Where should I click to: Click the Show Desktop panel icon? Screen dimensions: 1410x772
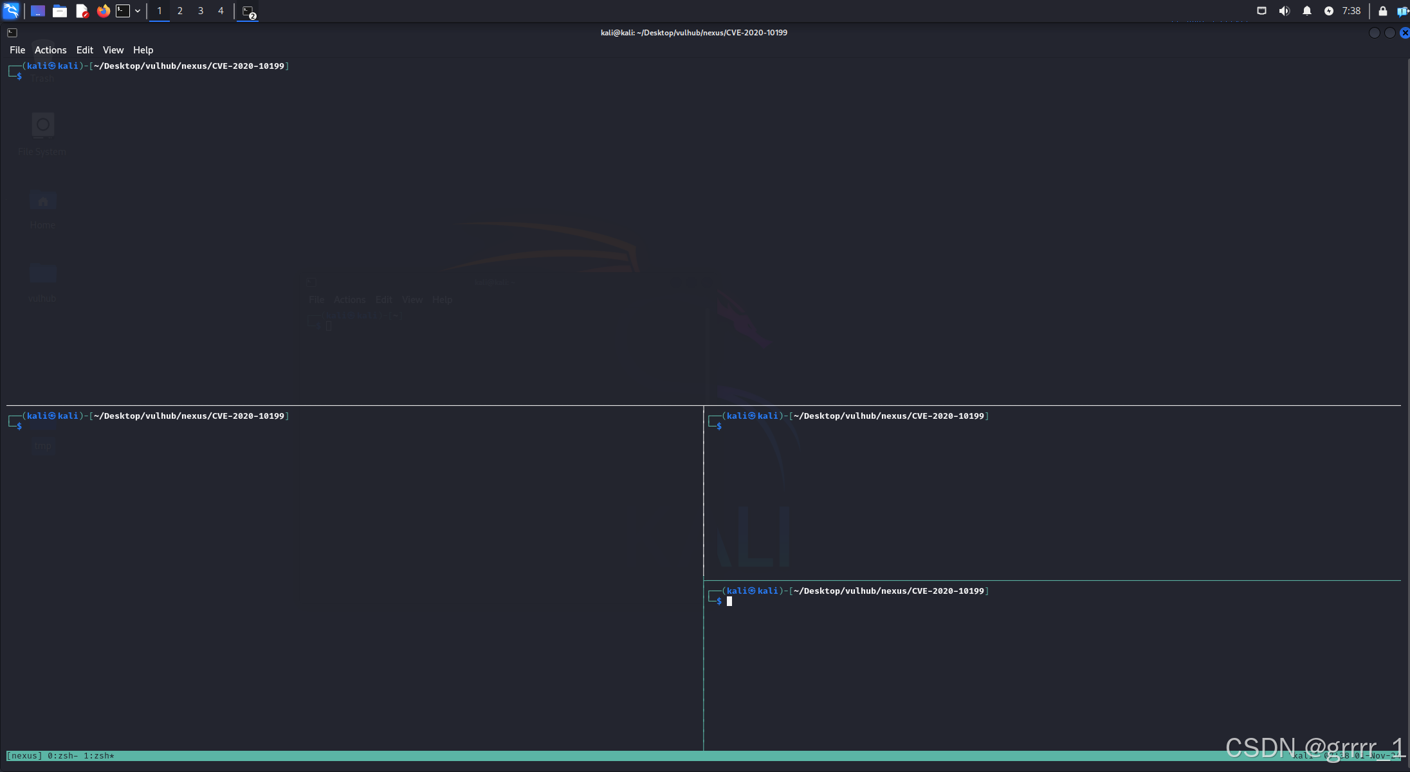tap(37, 11)
